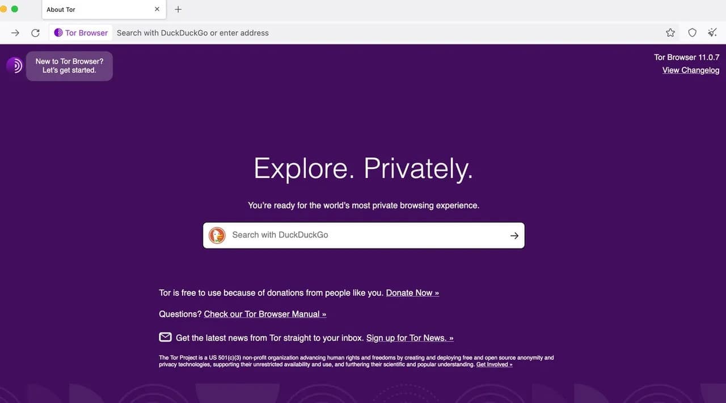Click the envelope newsletter icon
Screen dimensions: 726x403
(165, 337)
